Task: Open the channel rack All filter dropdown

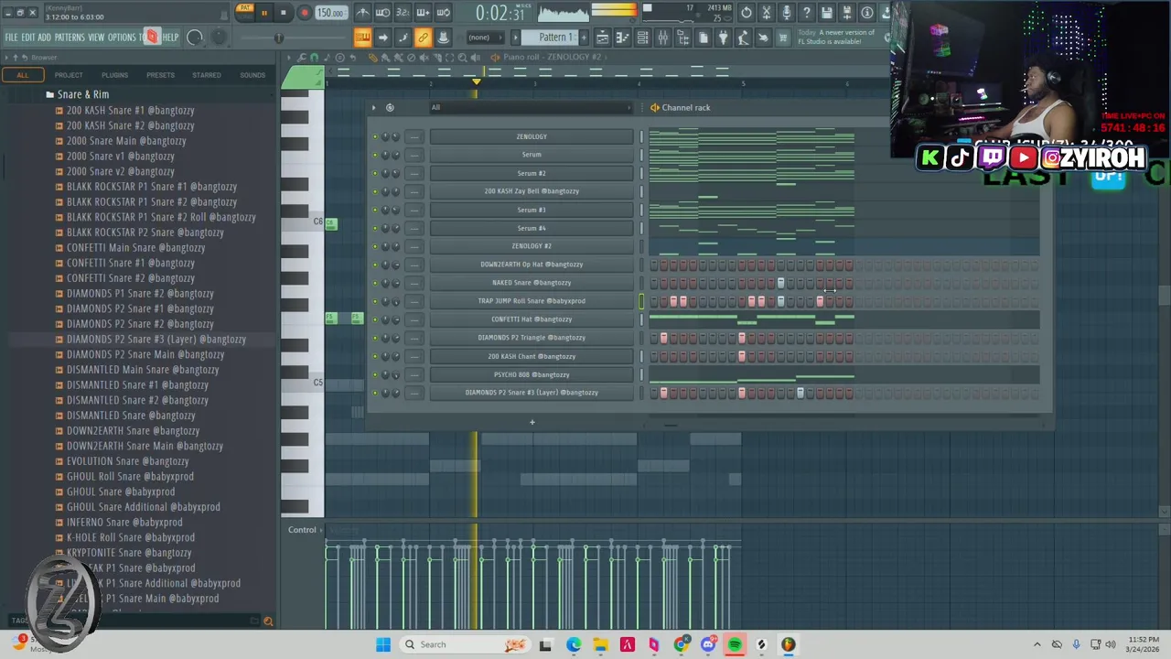Action: pos(531,107)
